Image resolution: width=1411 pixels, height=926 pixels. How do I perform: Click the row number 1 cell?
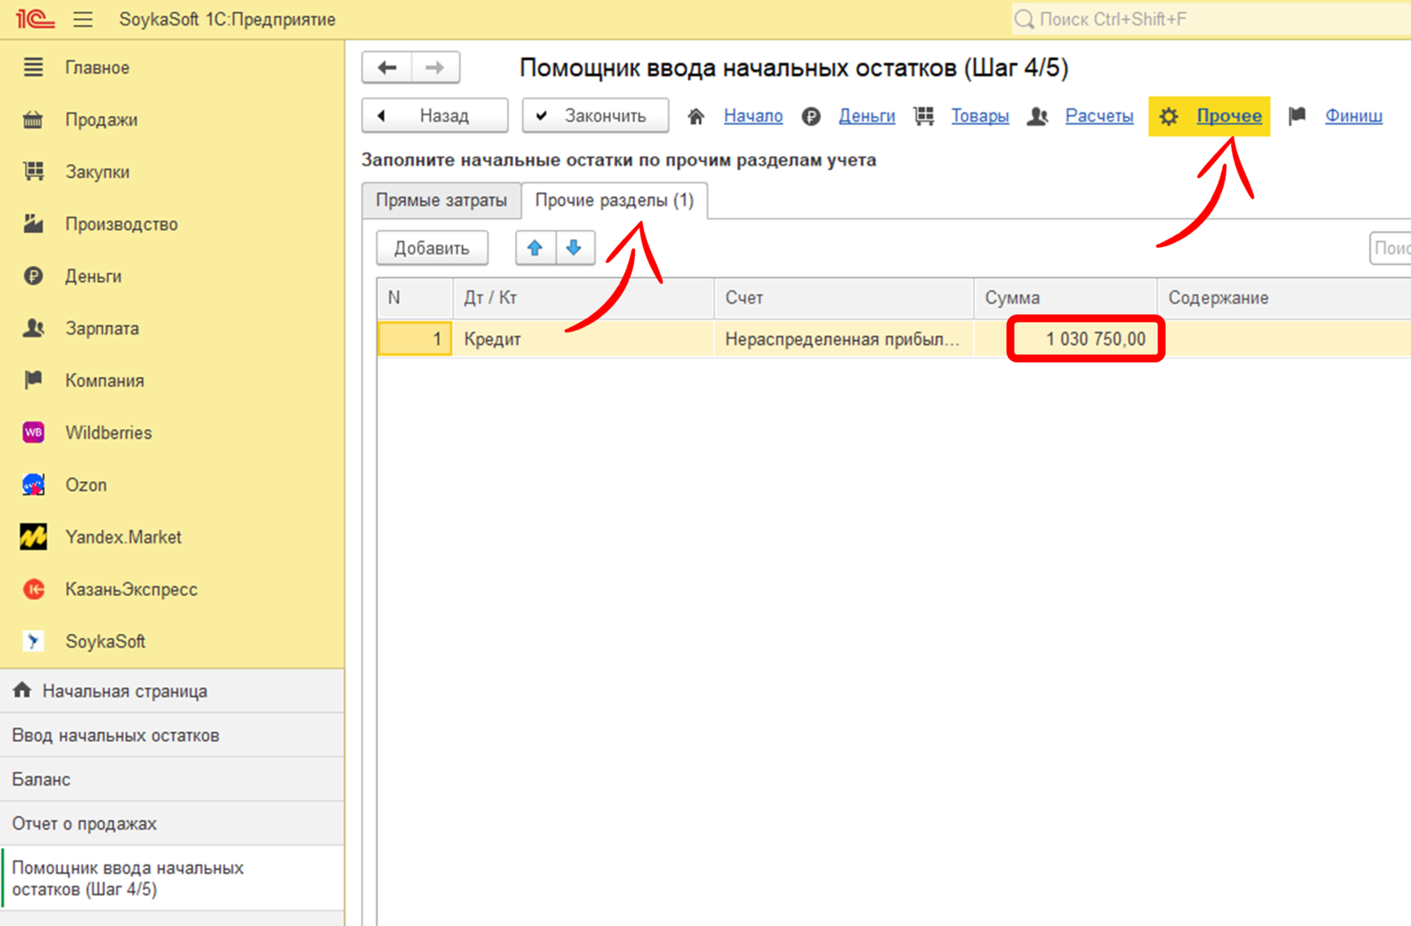415,339
